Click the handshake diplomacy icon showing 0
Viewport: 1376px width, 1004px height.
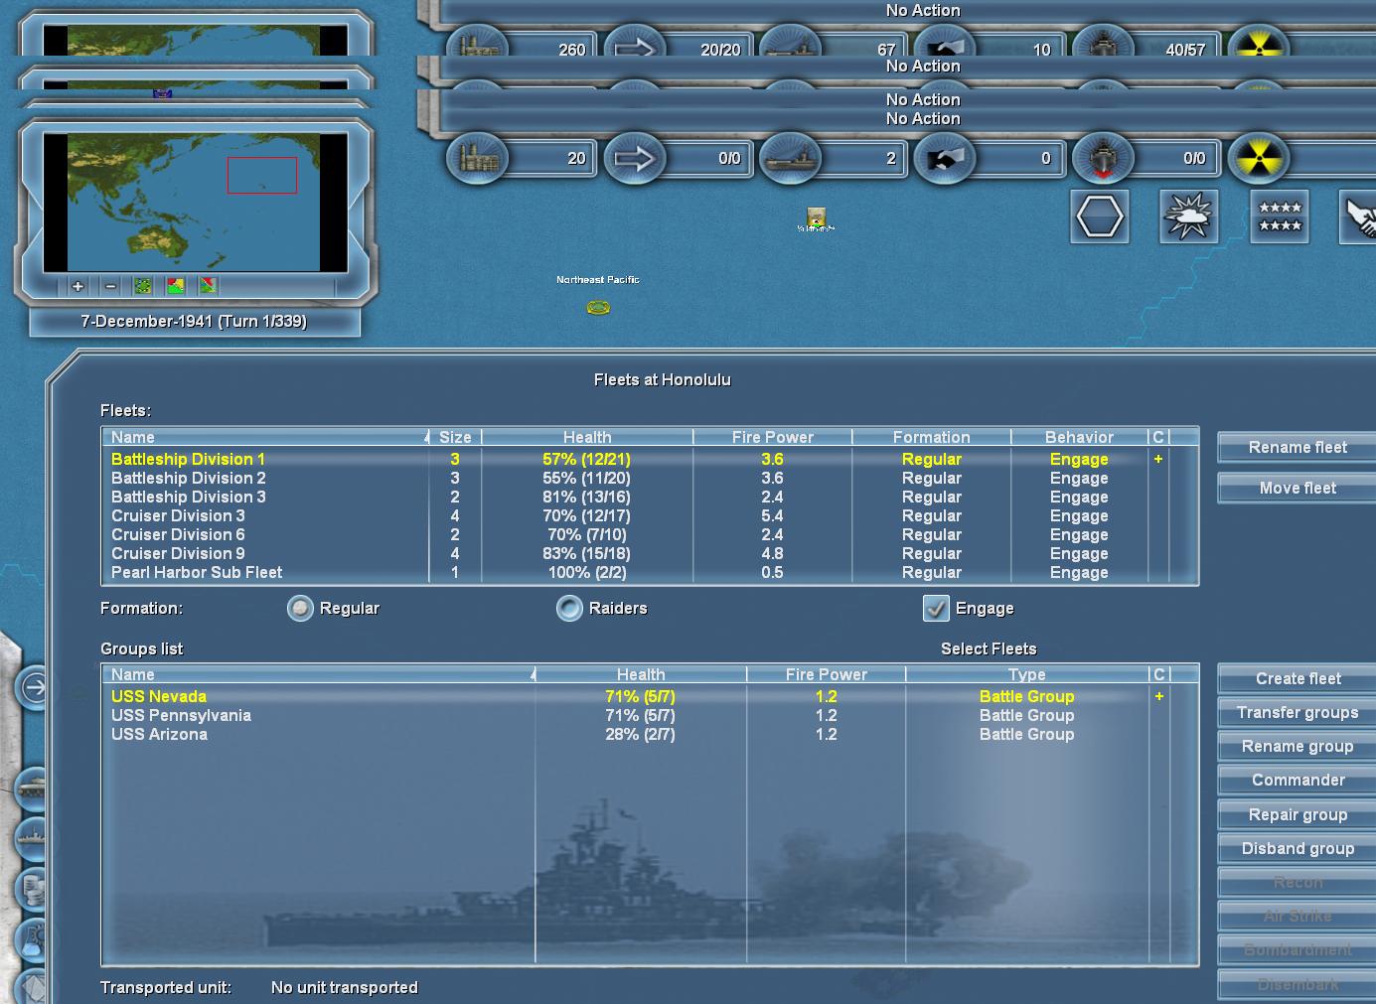click(x=946, y=159)
